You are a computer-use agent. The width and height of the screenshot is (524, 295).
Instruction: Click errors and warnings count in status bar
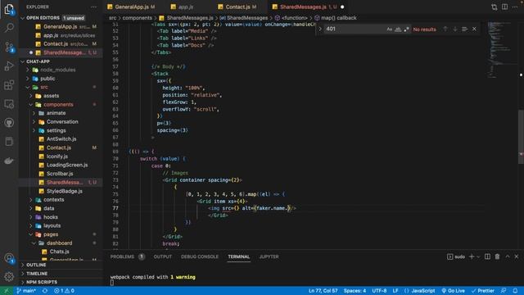click(x=64, y=291)
